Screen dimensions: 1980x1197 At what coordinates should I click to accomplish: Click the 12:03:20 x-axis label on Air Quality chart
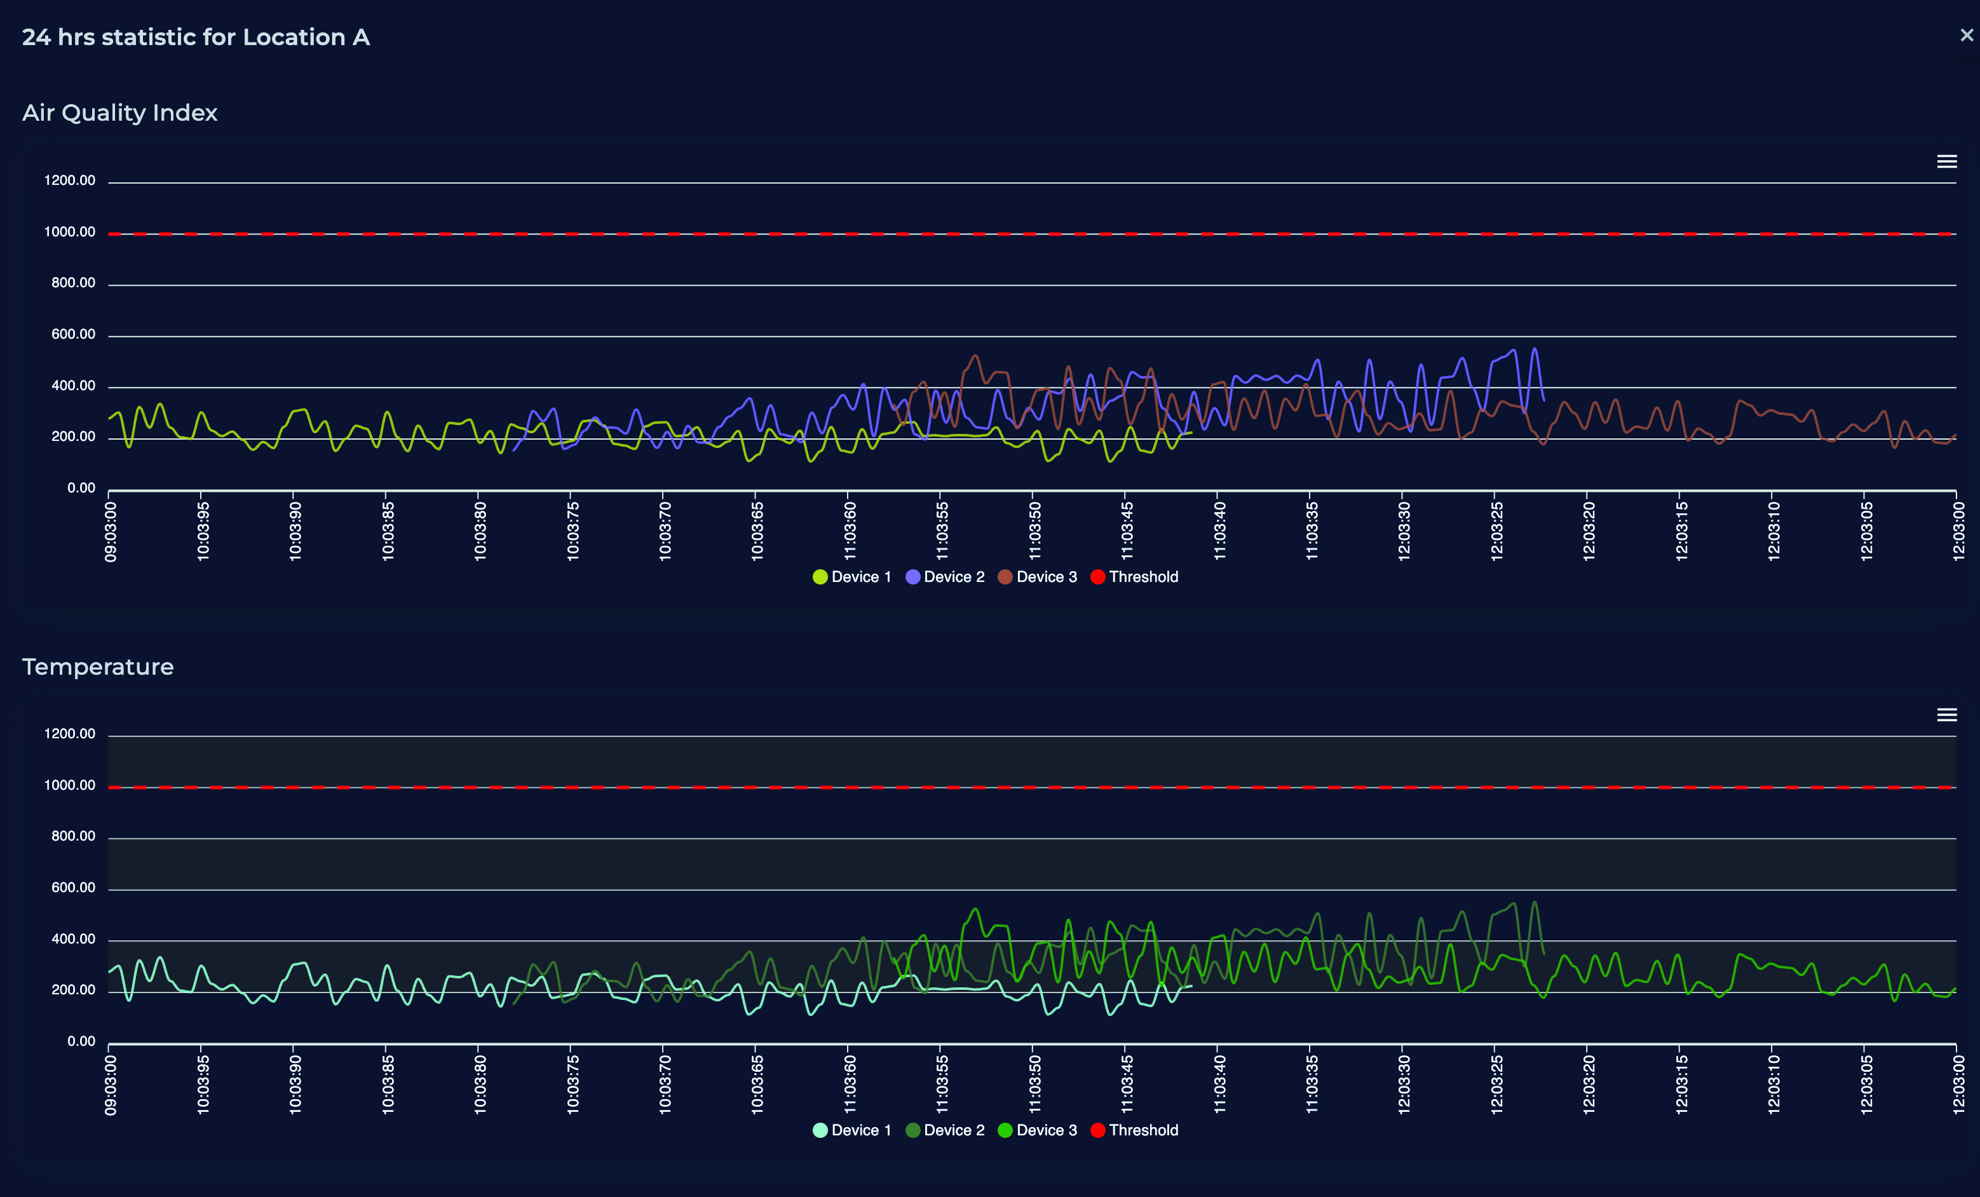coord(1589,531)
